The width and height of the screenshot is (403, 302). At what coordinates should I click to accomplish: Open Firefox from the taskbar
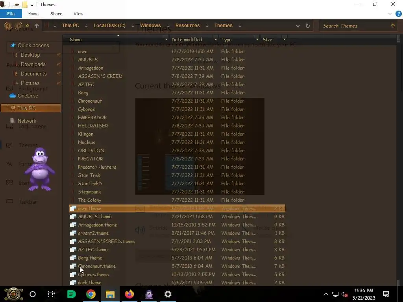pyautogui.click(x=129, y=294)
